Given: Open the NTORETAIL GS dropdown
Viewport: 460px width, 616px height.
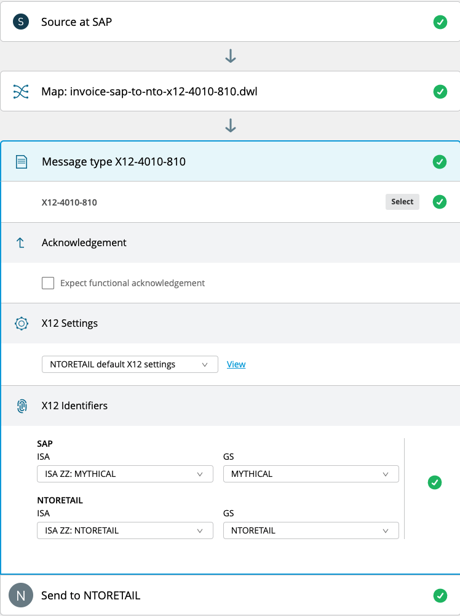Looking at the screenshot, I should point(311,530).
